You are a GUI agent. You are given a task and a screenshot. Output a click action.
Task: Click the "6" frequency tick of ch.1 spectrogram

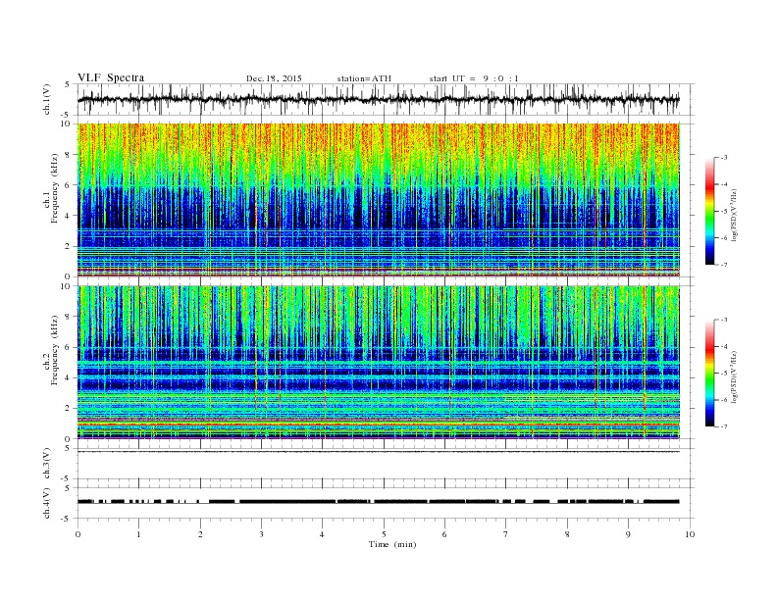[x=69, y=184]
